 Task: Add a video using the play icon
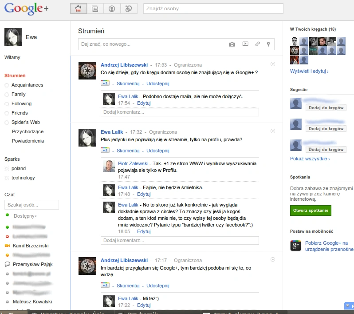click(x=245, y=44)
